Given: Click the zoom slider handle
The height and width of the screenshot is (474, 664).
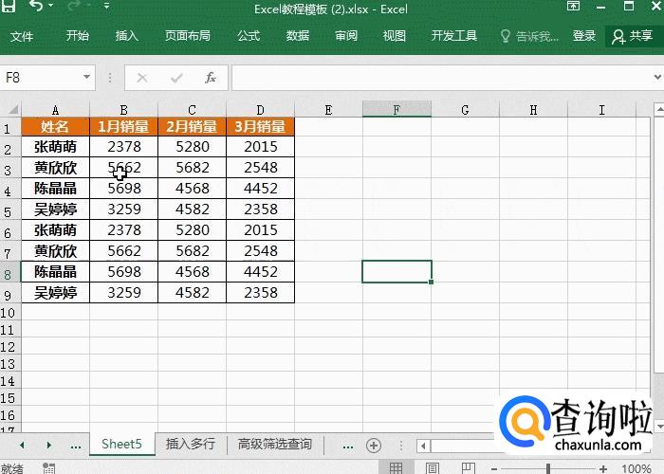Looking at the screenshot, I should point(548,468).
